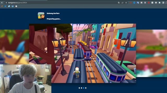The width and height of the screenshot is (167, 93).
Task: Open the mail envelope bookmark
Action: pos(13,6)
